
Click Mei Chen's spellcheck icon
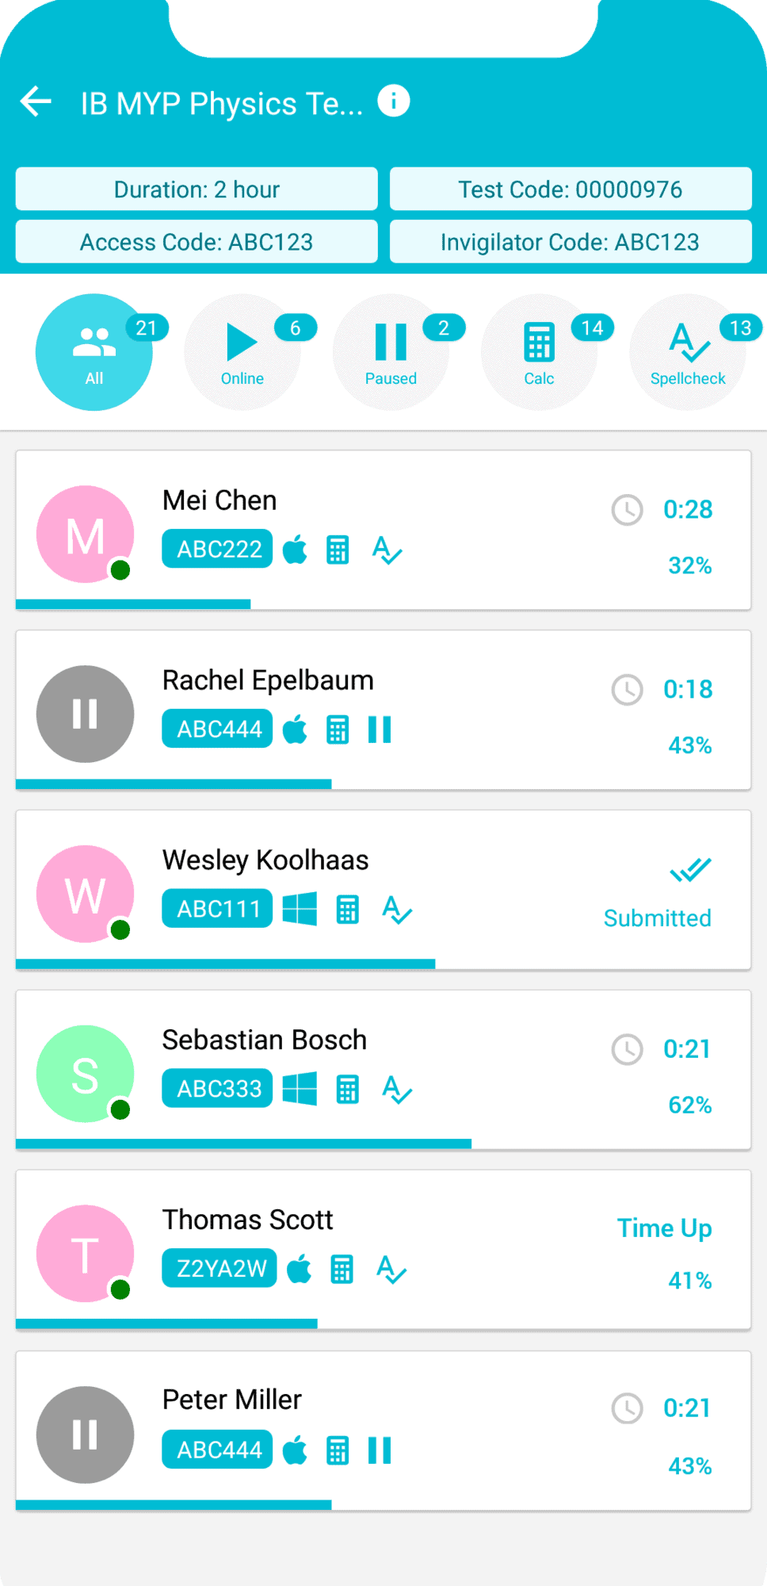click(x=387, y=550)
